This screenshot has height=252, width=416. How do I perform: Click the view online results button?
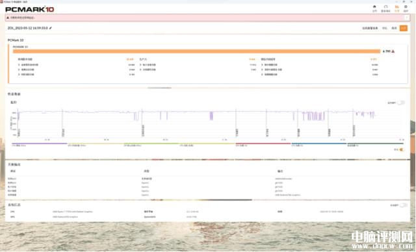tap(370, 28)
